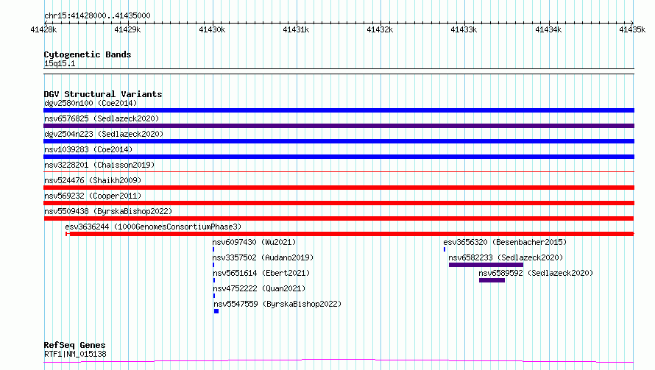Click the magenta RTF1 gene line
Screen dimensions: 655x370
339,361
